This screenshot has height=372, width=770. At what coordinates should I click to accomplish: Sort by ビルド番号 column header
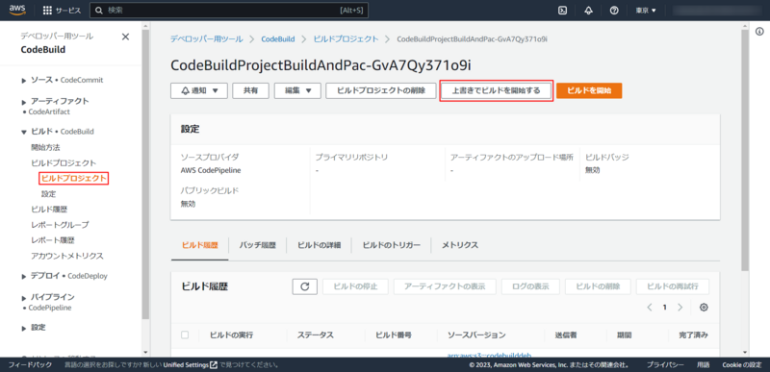pos(394,335)
